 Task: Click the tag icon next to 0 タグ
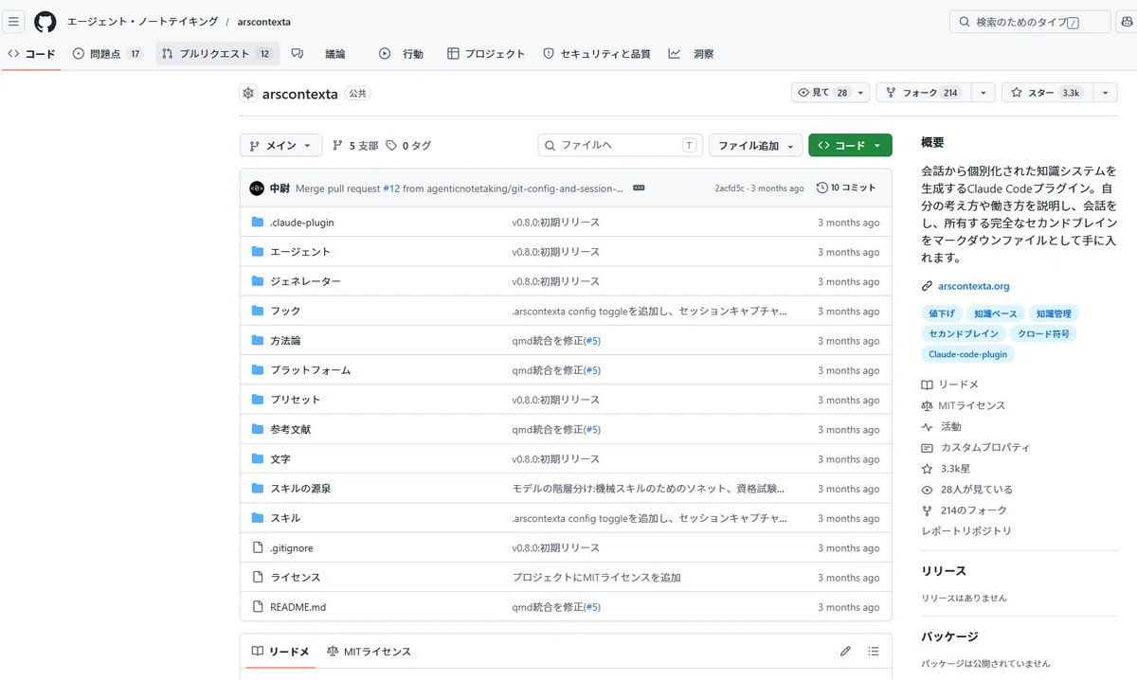click(392, 146)
